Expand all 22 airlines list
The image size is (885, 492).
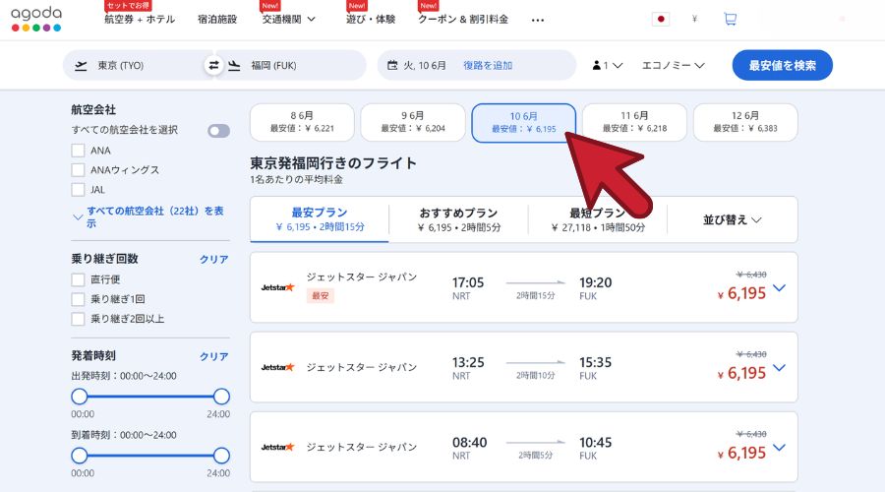click(150, 216)
